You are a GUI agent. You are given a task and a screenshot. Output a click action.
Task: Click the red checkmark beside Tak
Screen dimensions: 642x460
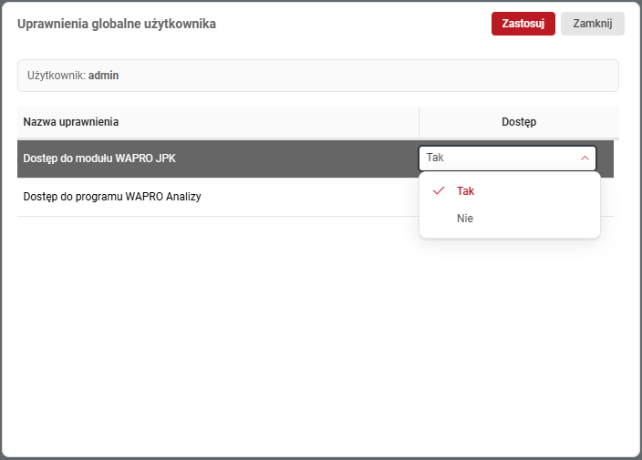[x=439, y=191]
